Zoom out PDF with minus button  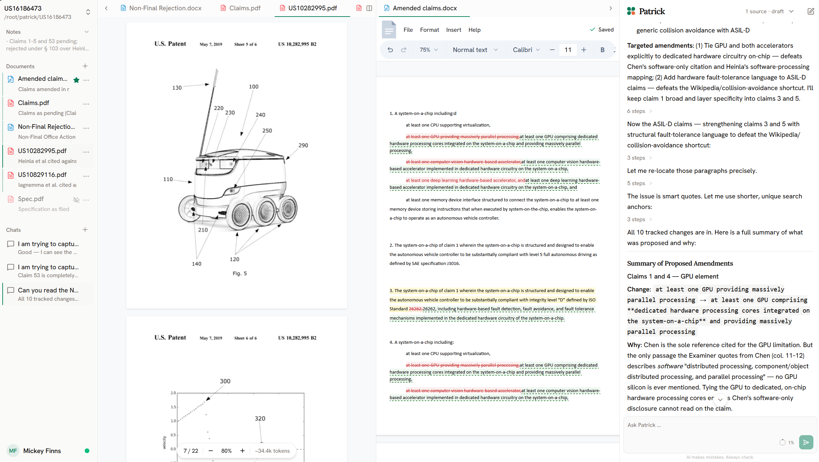[x=210, y=451]
